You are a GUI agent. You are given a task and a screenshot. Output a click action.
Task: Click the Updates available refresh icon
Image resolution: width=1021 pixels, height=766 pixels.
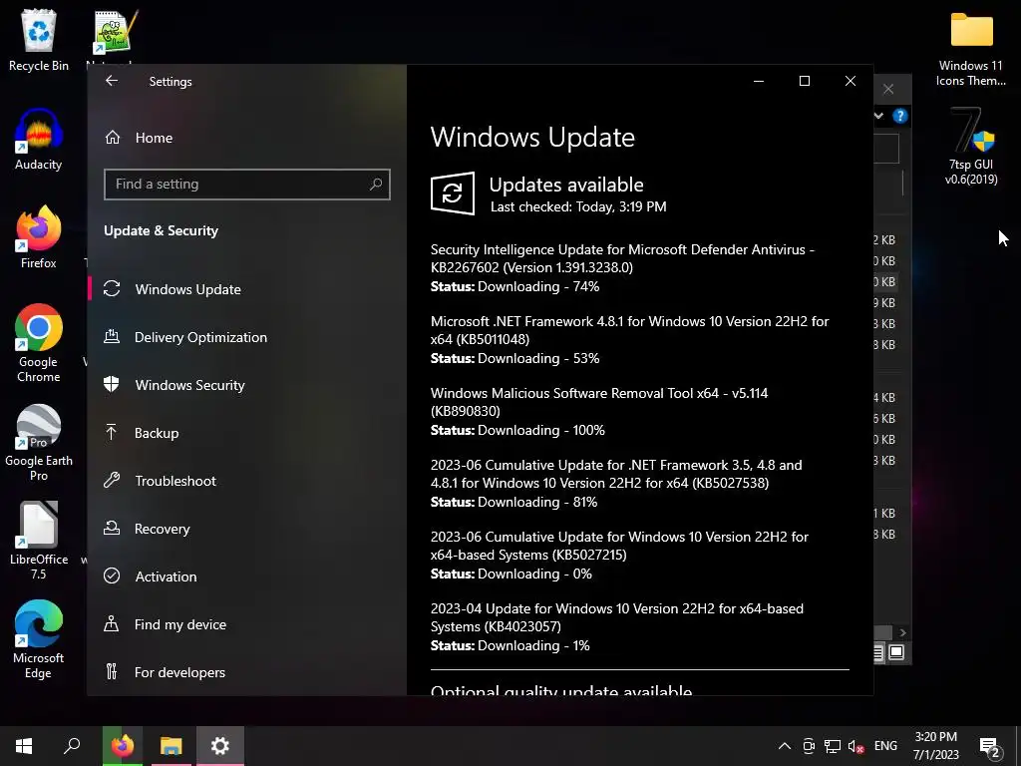[x=453, y=193]
